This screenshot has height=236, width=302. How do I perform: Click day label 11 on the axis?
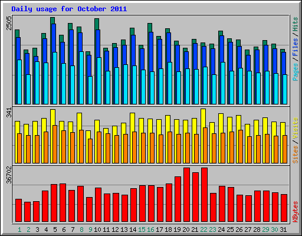coord(106,230)
